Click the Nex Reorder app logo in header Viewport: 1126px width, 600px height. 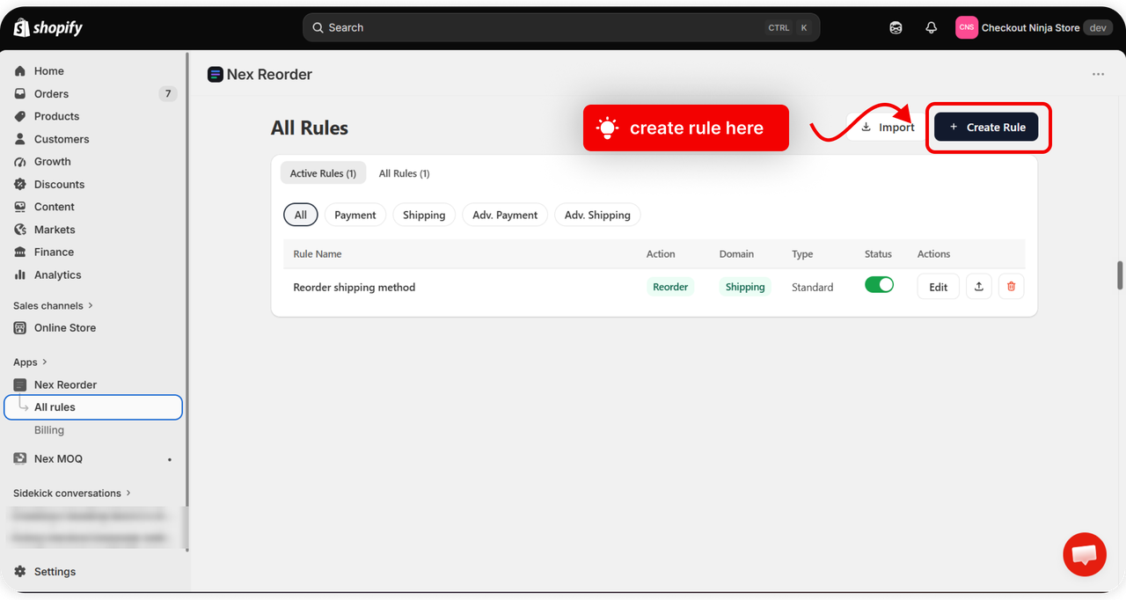coord(215,75)
